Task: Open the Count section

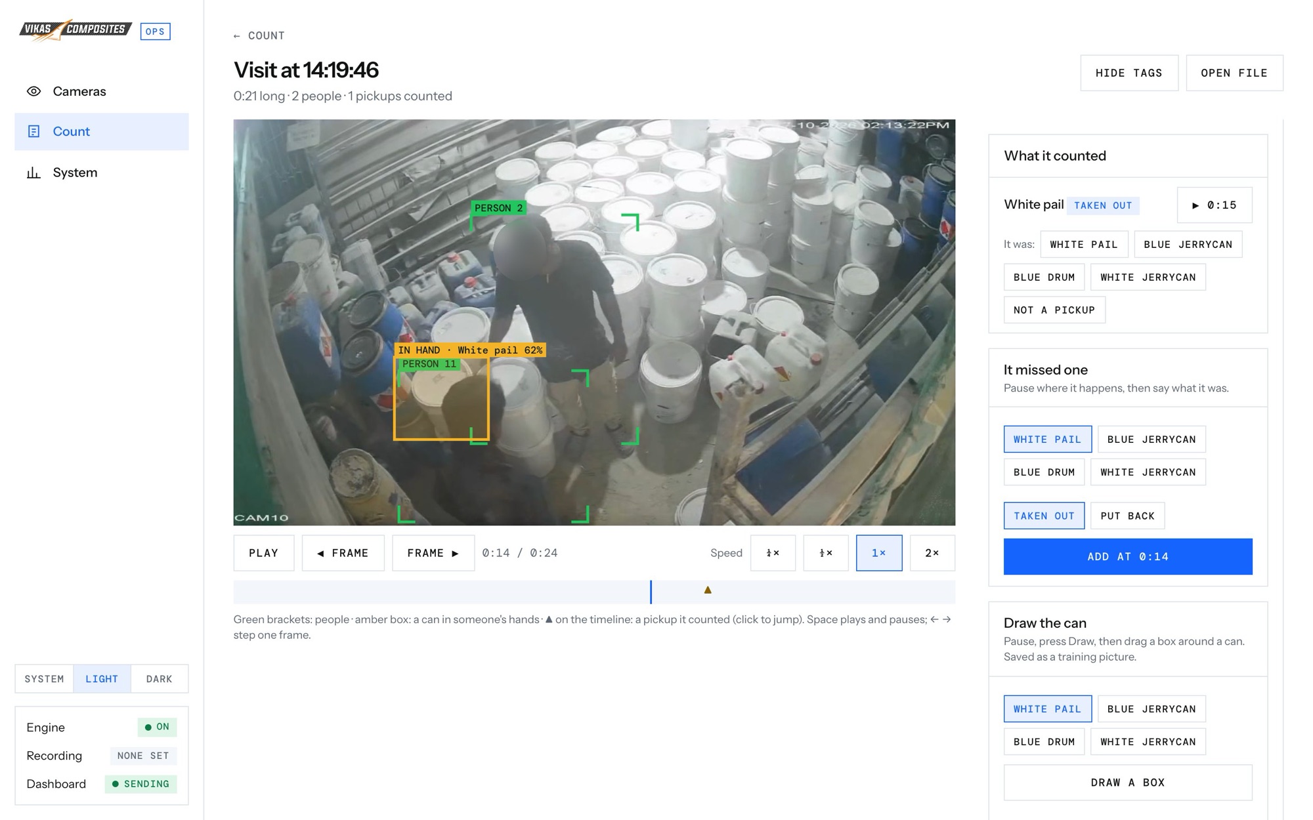Action: click(x=102, y=131)
